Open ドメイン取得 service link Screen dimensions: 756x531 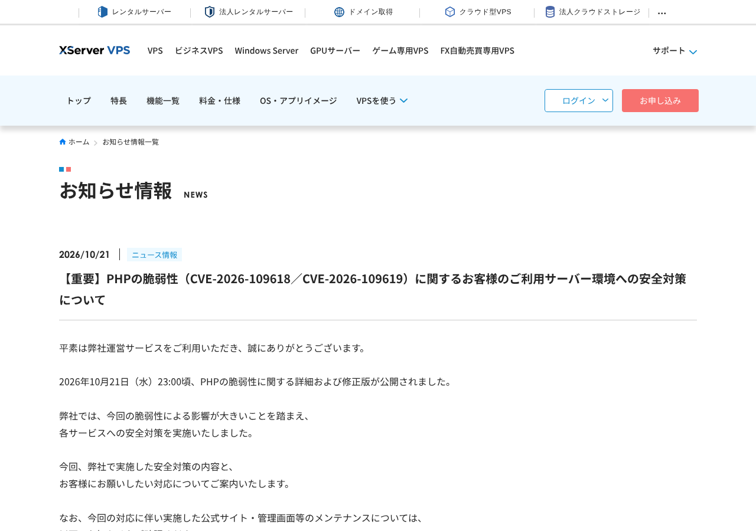pyautogui.click(x=363, y=12)
